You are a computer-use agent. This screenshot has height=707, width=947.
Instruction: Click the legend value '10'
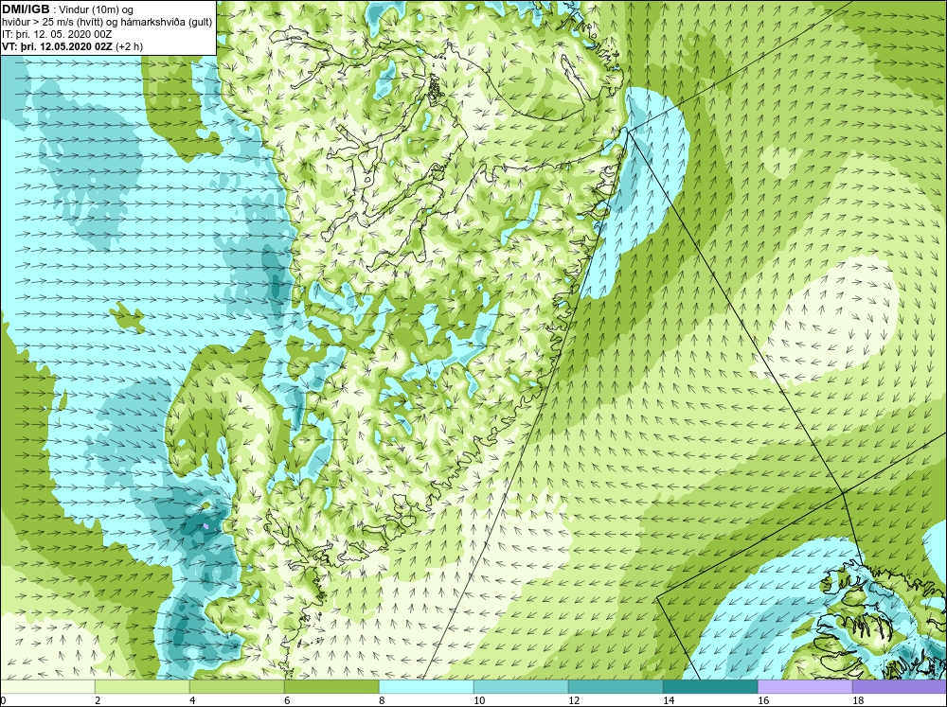(x=479, y=700)
